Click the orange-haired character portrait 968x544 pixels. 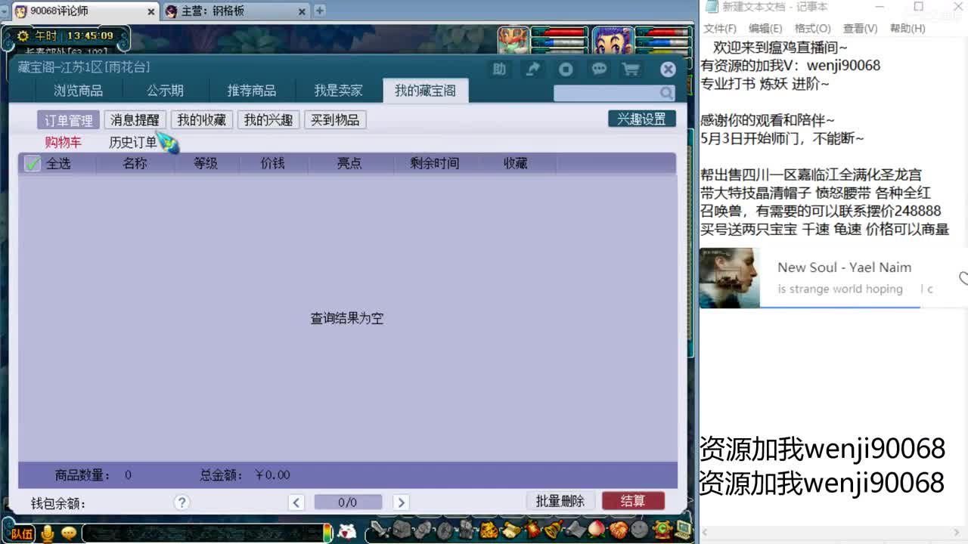click(514, 42)
